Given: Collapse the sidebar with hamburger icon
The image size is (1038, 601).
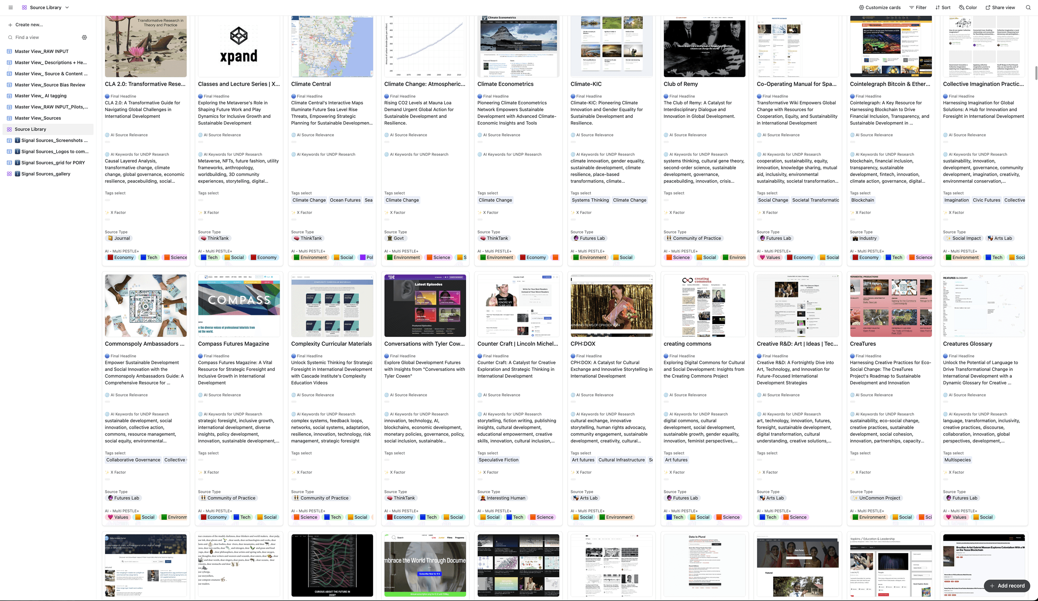Looking at the screenshot, I should point(11,8).
